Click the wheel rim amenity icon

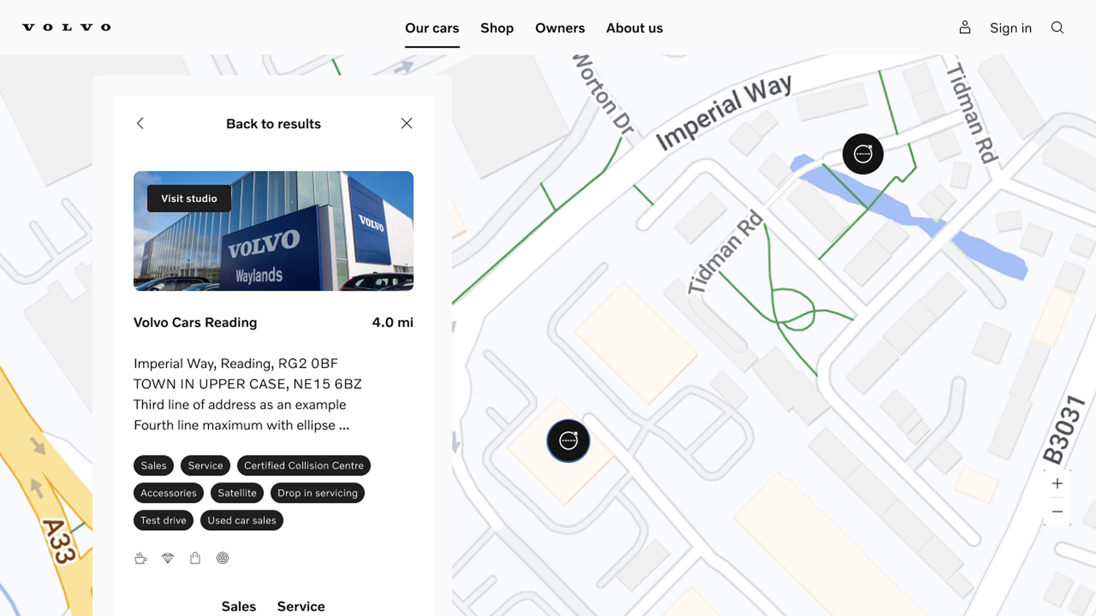click(223, 558)
